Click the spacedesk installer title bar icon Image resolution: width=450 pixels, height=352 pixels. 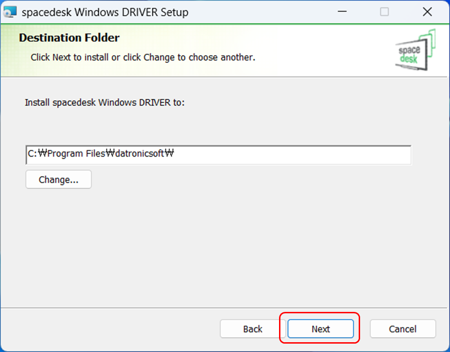[x=10, y=12]
